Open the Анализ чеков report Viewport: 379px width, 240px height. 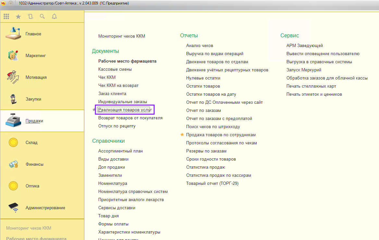click(200, 45)
